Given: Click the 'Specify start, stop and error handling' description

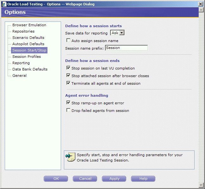Looking at the screenshot, I should pos(130,157).
